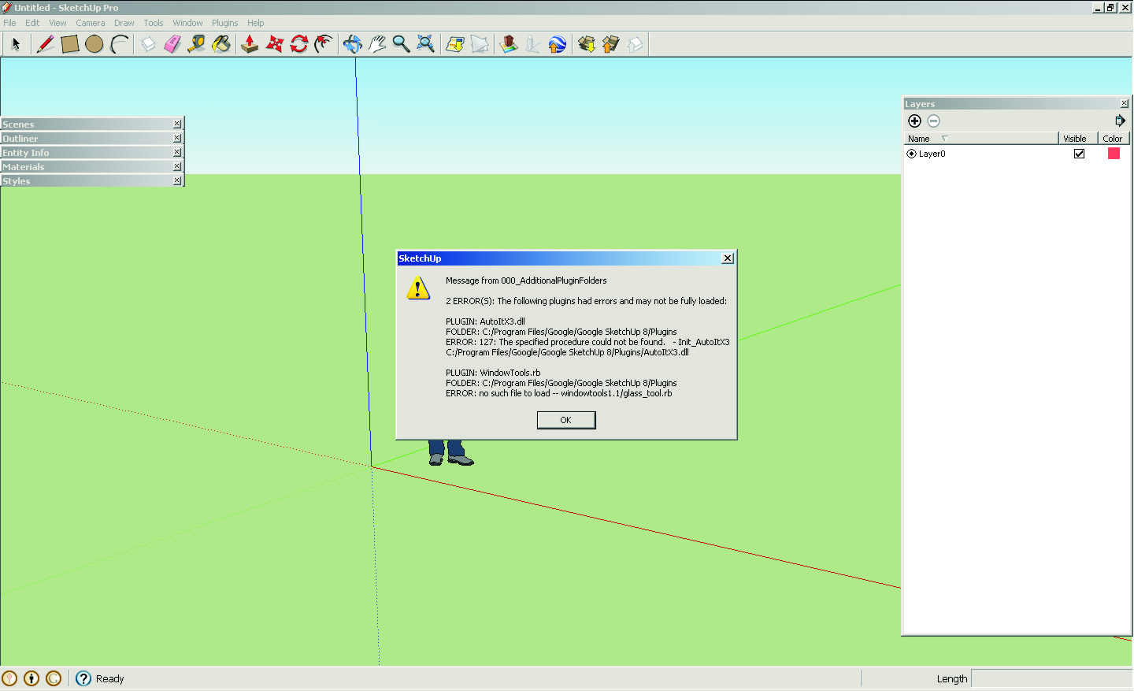The height and width of the screenshot is (691, 1134).
Task: Close the Outliner panel
Action: click(x=177, y=138)
